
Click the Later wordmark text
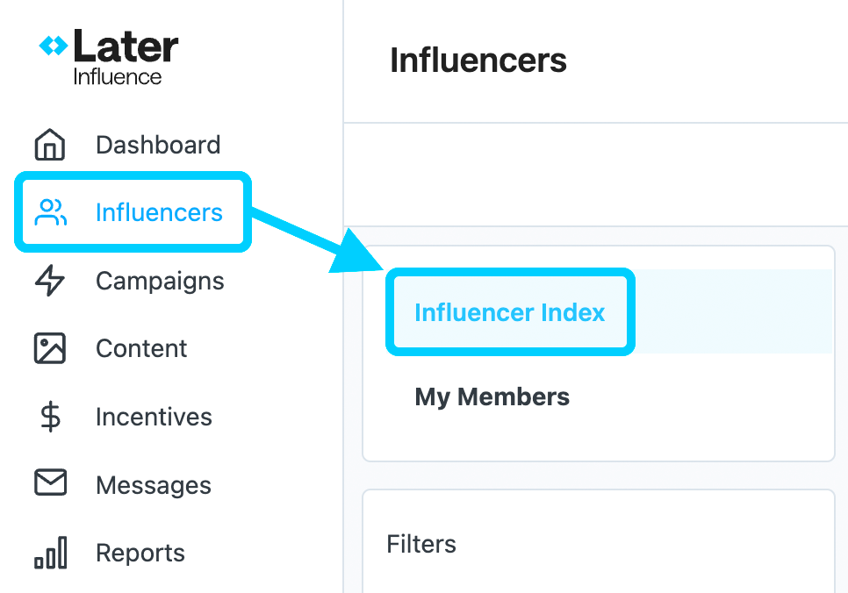coord(126,46)
